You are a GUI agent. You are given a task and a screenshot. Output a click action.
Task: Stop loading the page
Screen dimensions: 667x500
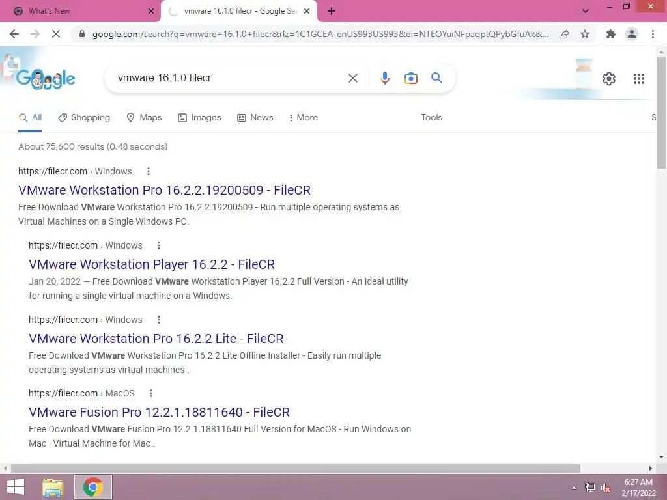pos(56,34)
